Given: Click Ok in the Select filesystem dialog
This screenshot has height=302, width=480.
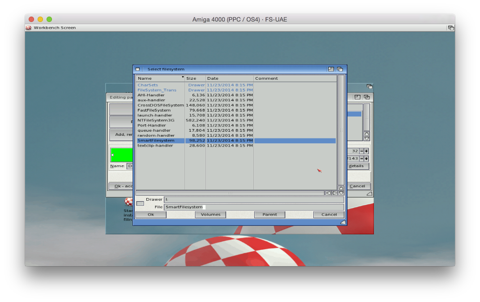Looking at the screenshot, I should [151, 215].
